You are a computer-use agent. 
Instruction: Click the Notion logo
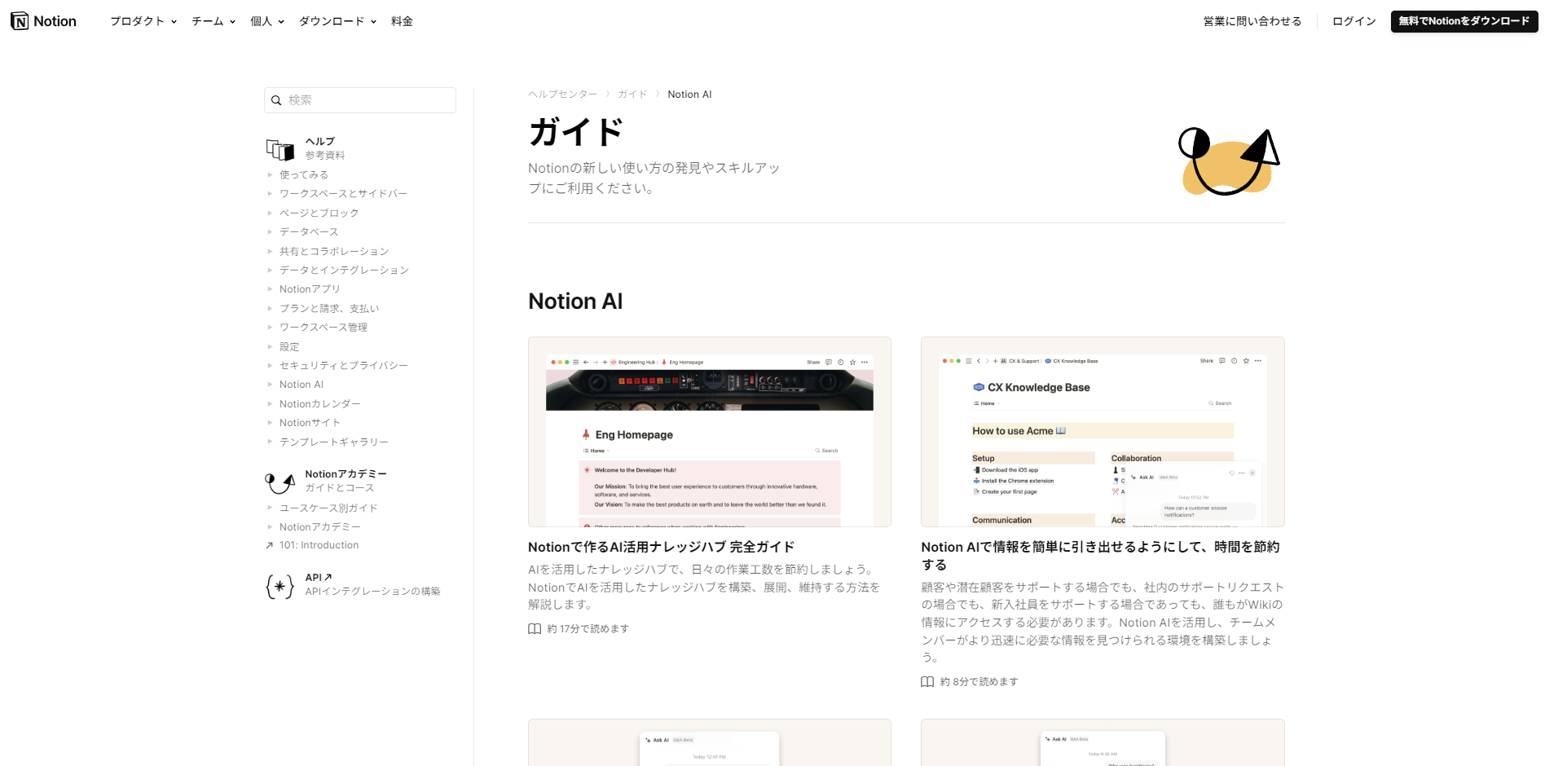[x=42, y=20]
